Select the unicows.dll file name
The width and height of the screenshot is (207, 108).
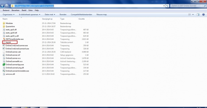[10, 74]
